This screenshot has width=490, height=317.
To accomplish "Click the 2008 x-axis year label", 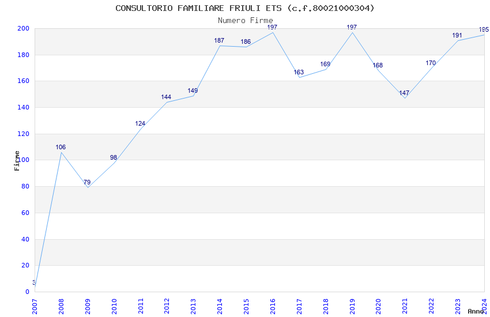I will [x=61, y=307].
